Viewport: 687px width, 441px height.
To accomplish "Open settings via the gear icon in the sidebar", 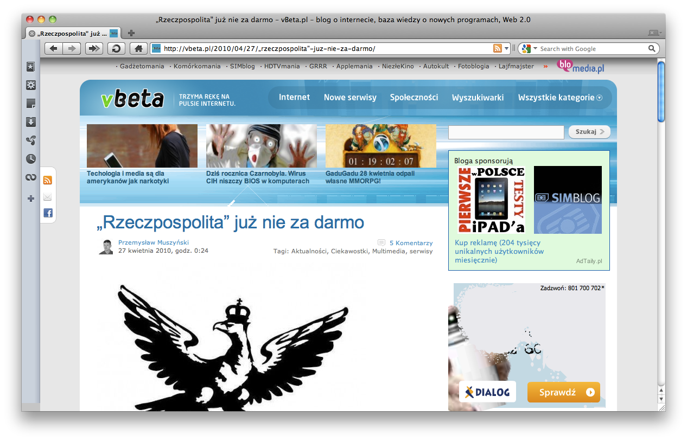I will click(x=30, y=85).
